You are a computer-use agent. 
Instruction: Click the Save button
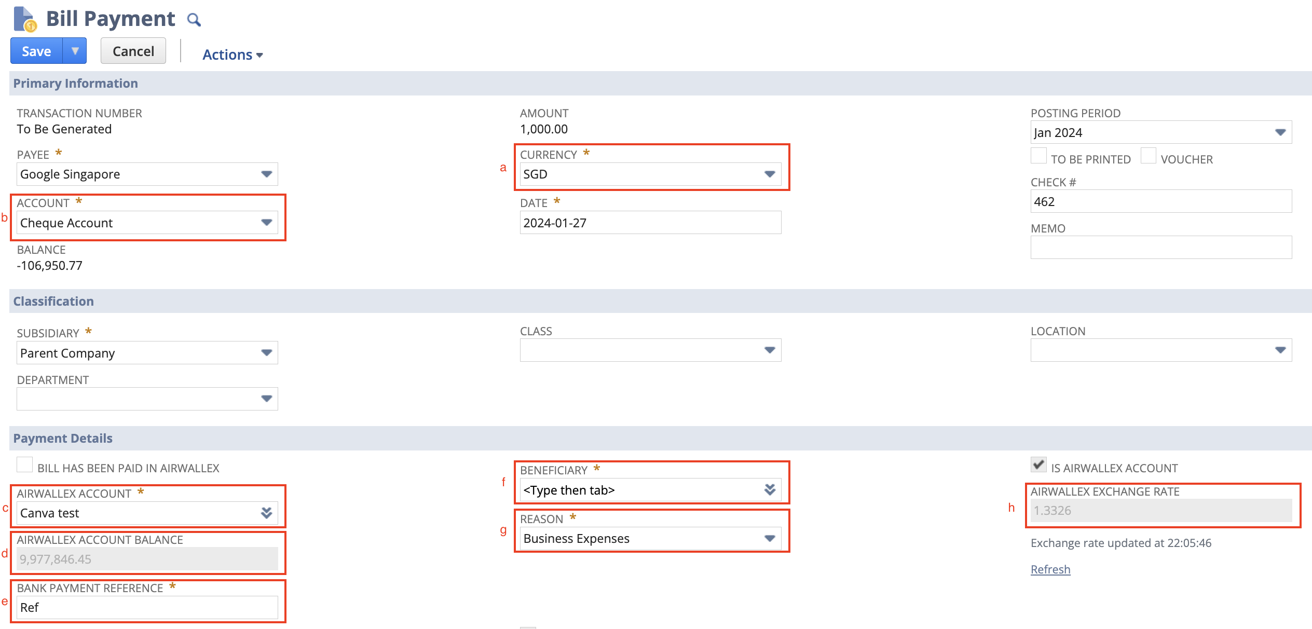[36, 51]
